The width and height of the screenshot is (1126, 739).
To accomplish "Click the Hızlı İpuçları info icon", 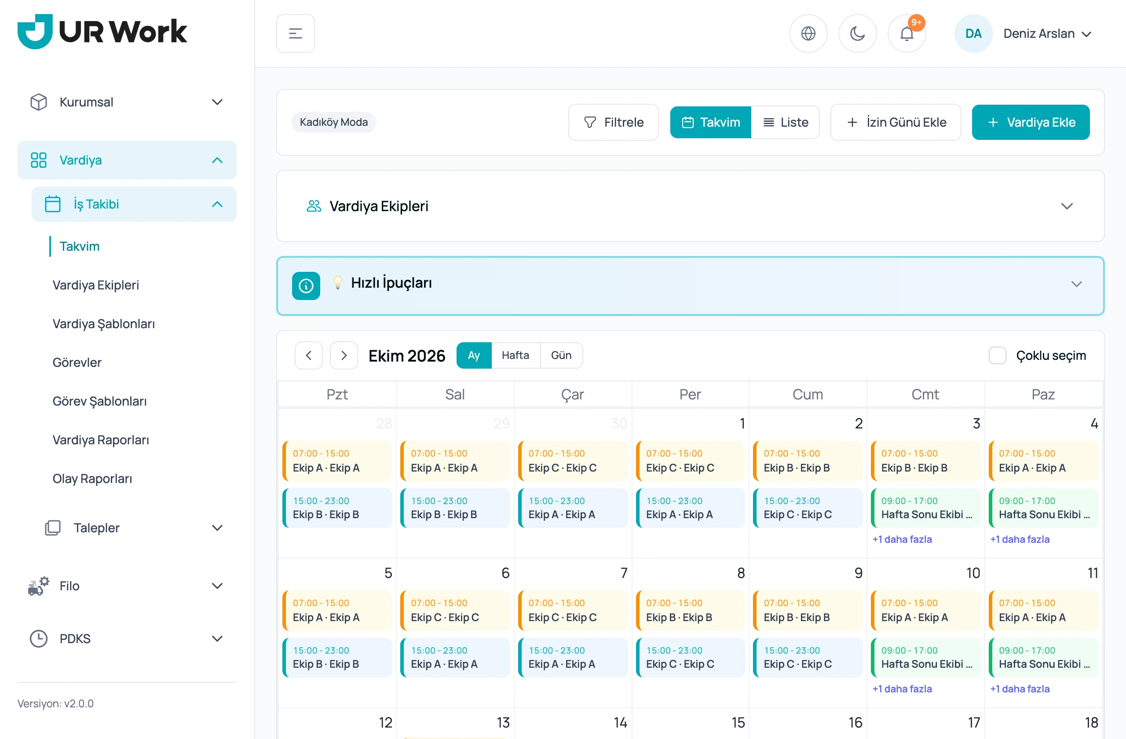I will coord(306,286).
